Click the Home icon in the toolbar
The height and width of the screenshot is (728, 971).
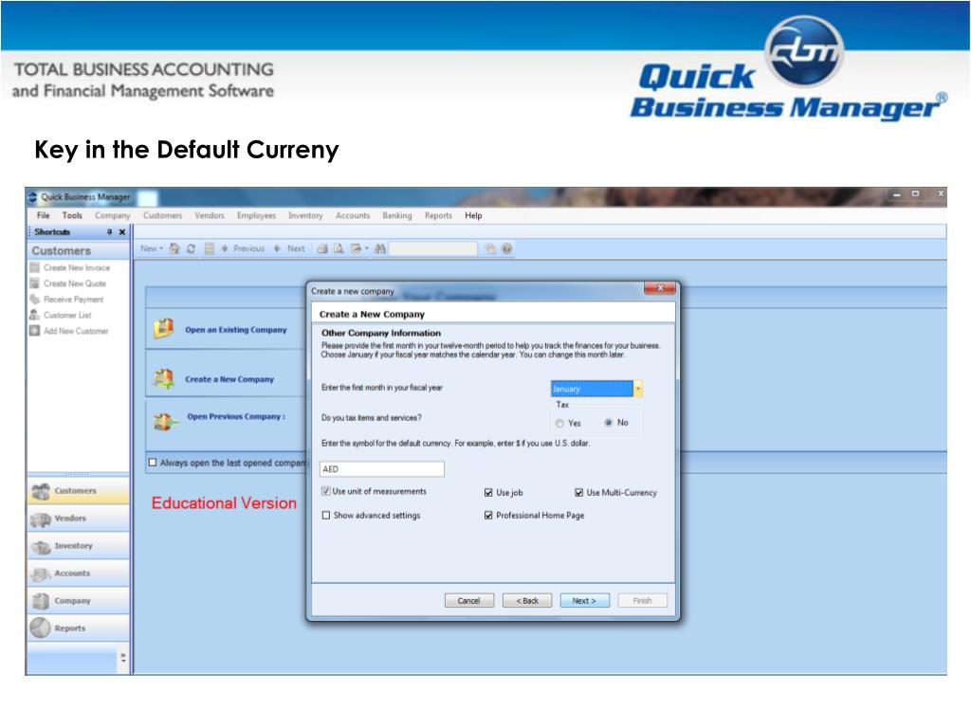click(x=174, y=249)
